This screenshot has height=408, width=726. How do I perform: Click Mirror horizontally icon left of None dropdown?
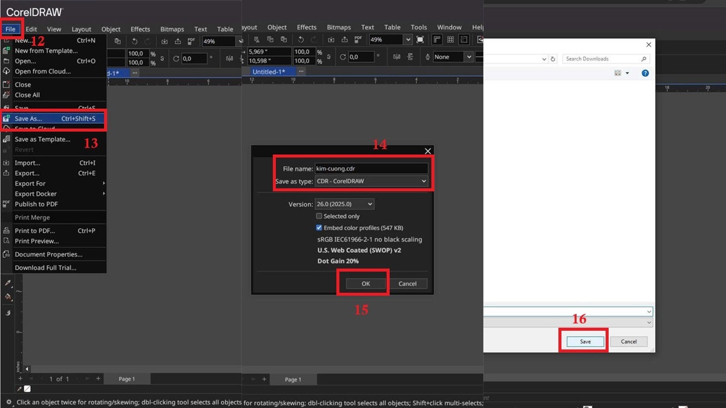click(397, 57)
